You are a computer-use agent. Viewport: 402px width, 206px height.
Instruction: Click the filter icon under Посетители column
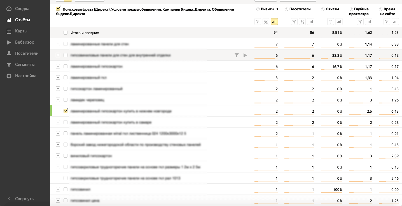point(294,22)
